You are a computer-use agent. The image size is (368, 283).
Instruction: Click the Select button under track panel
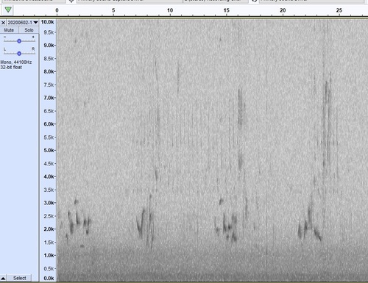(19, 278)
